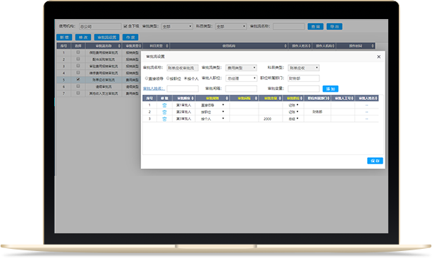Open the 科目类型 dropdown in dialog
Image resolution: width=432 pixels, height=258 pixels.
pyautogui.click(x=304, y=68)
